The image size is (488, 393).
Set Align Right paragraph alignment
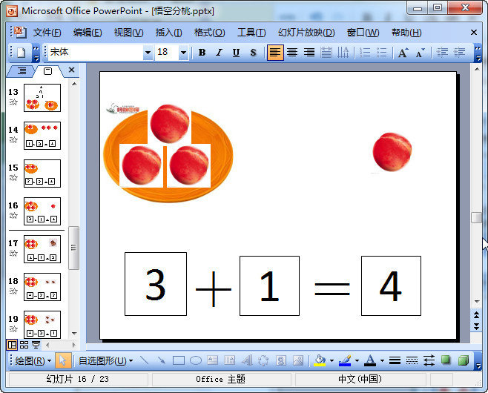coord(309,53)
